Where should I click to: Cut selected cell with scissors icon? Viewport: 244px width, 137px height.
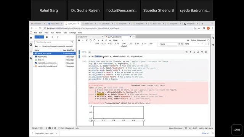(87, 40)
